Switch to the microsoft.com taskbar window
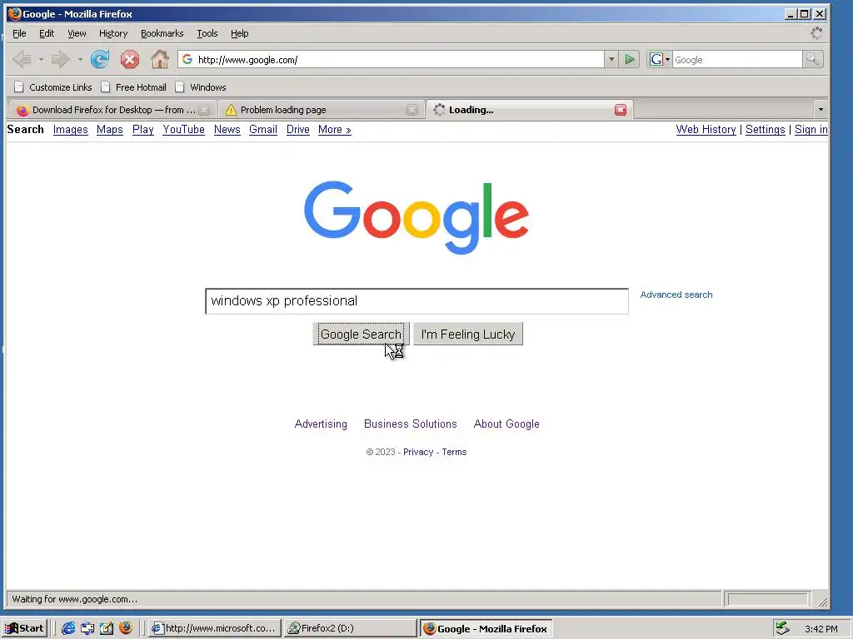This screenshot has width=853, height=639. click(x=215, y=628)
